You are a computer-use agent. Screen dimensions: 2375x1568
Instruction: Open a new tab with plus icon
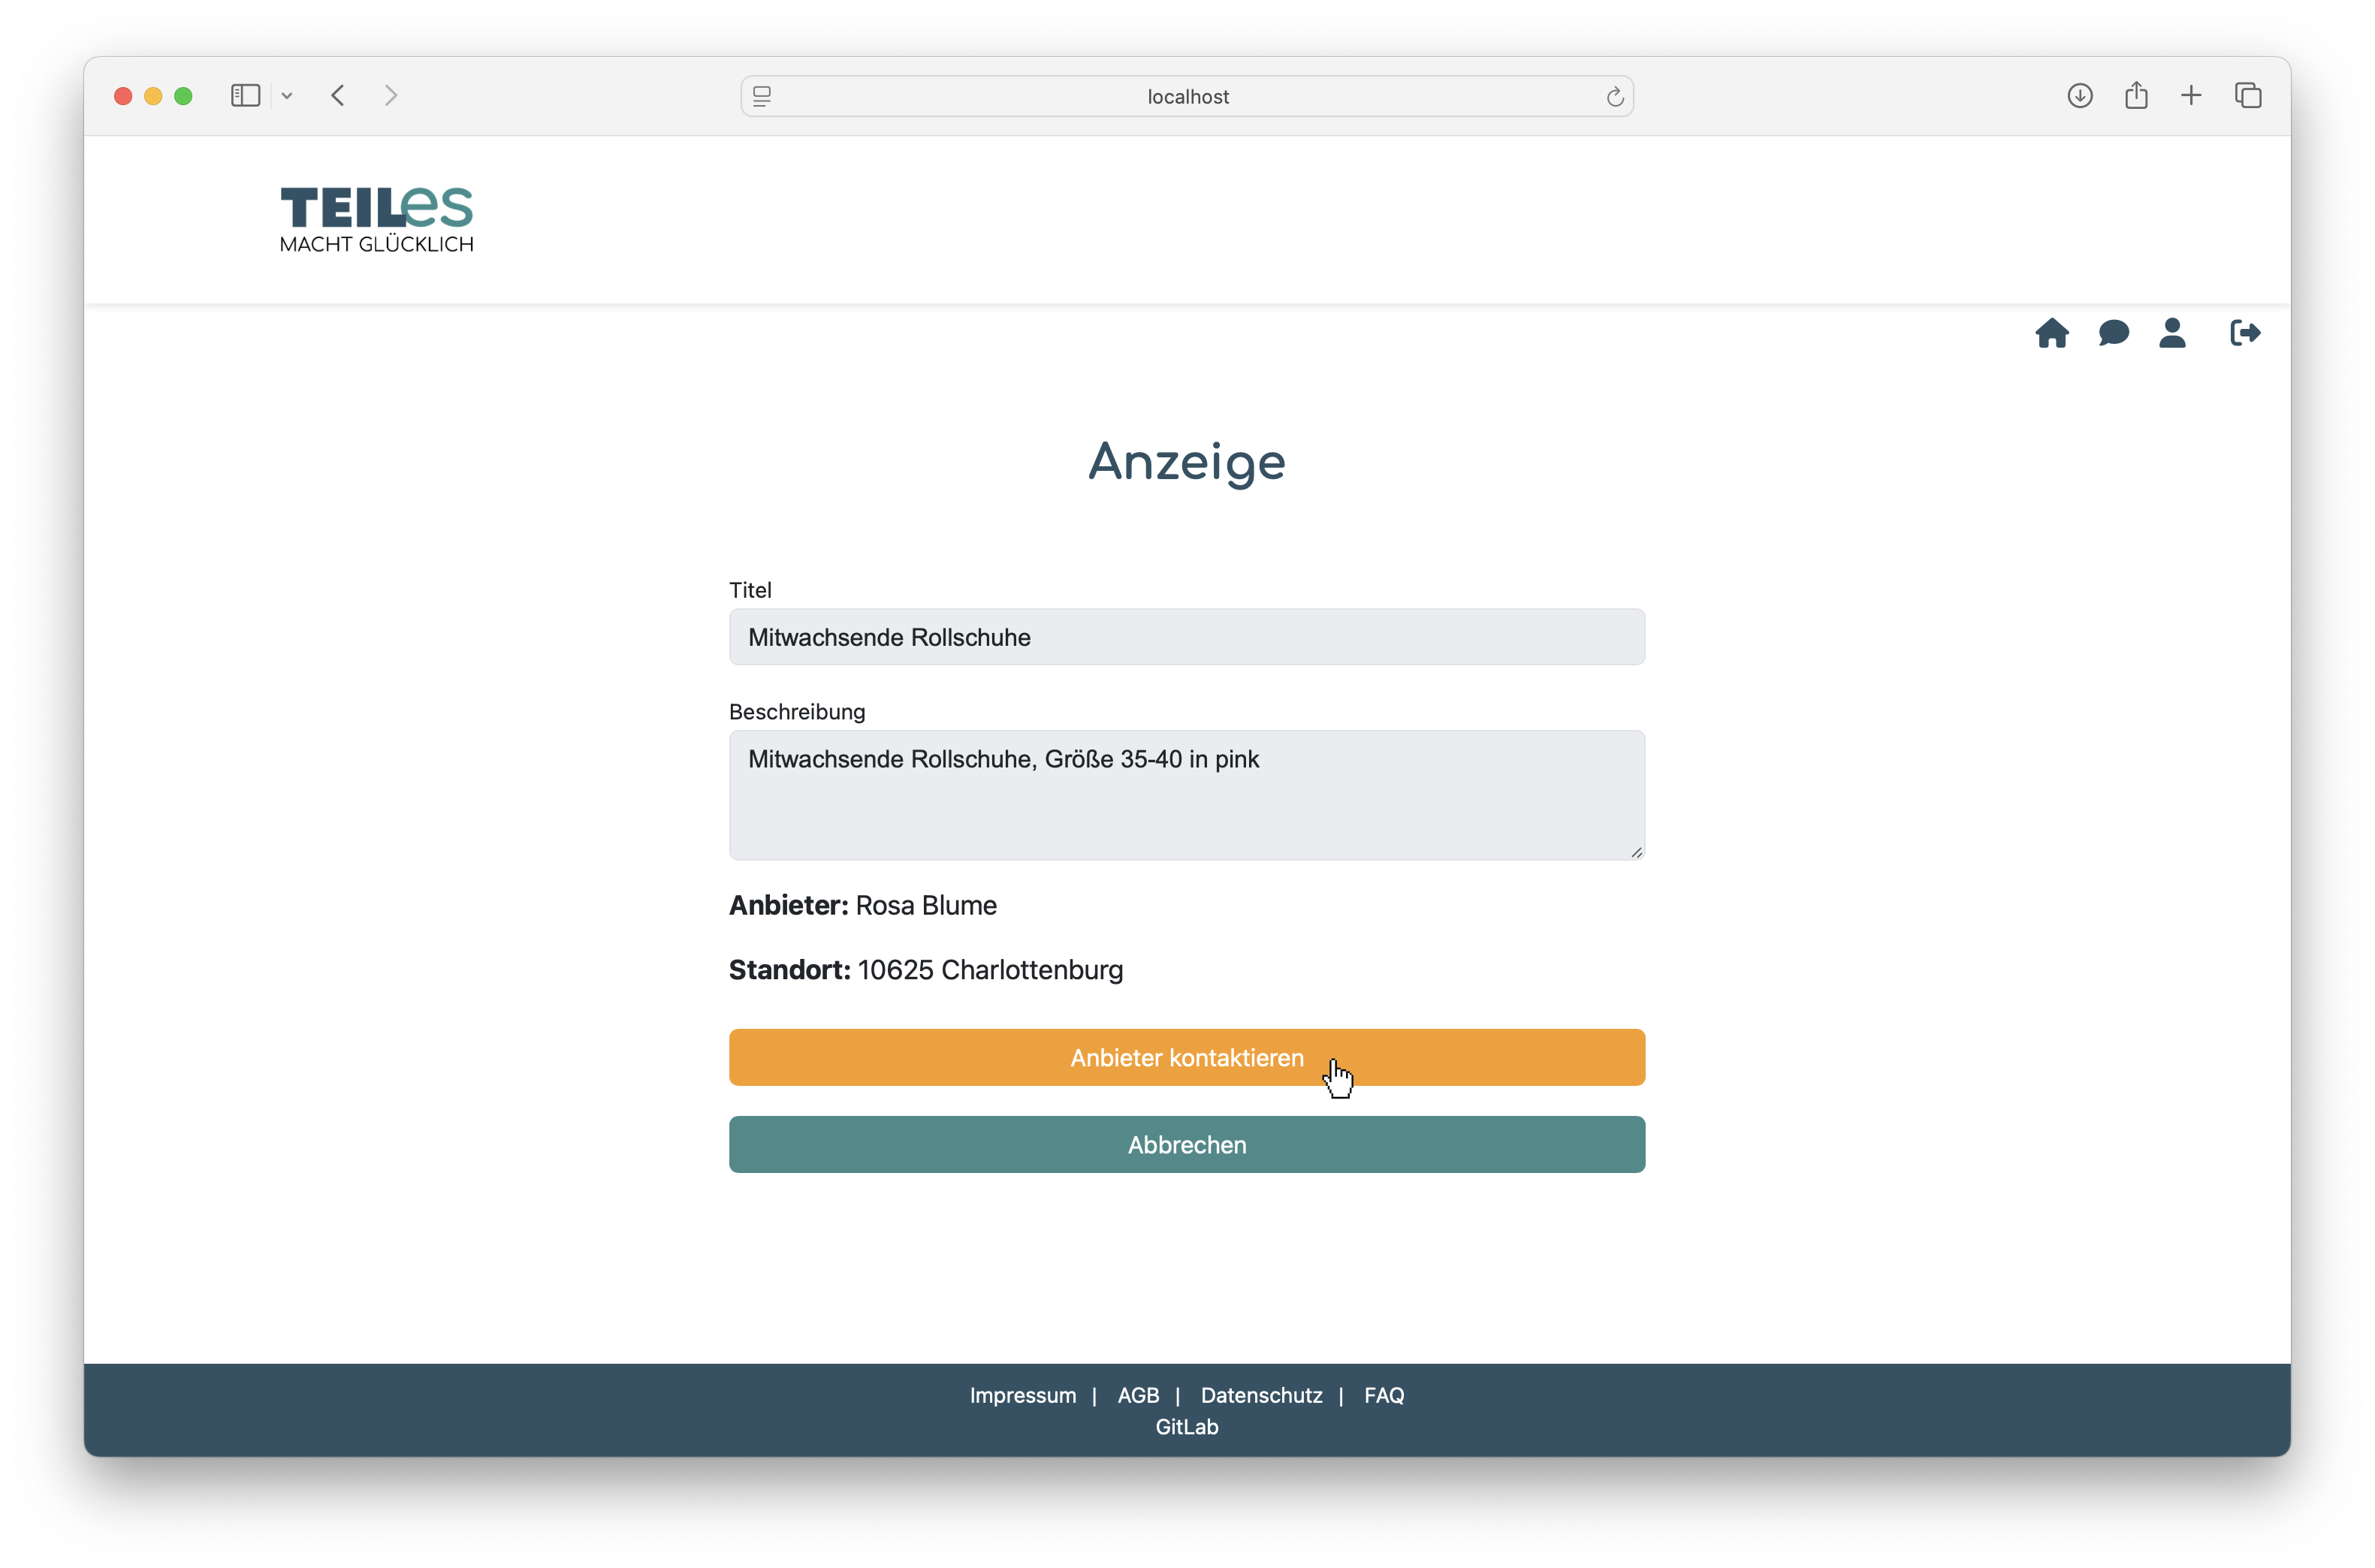tap(2191, 96)
